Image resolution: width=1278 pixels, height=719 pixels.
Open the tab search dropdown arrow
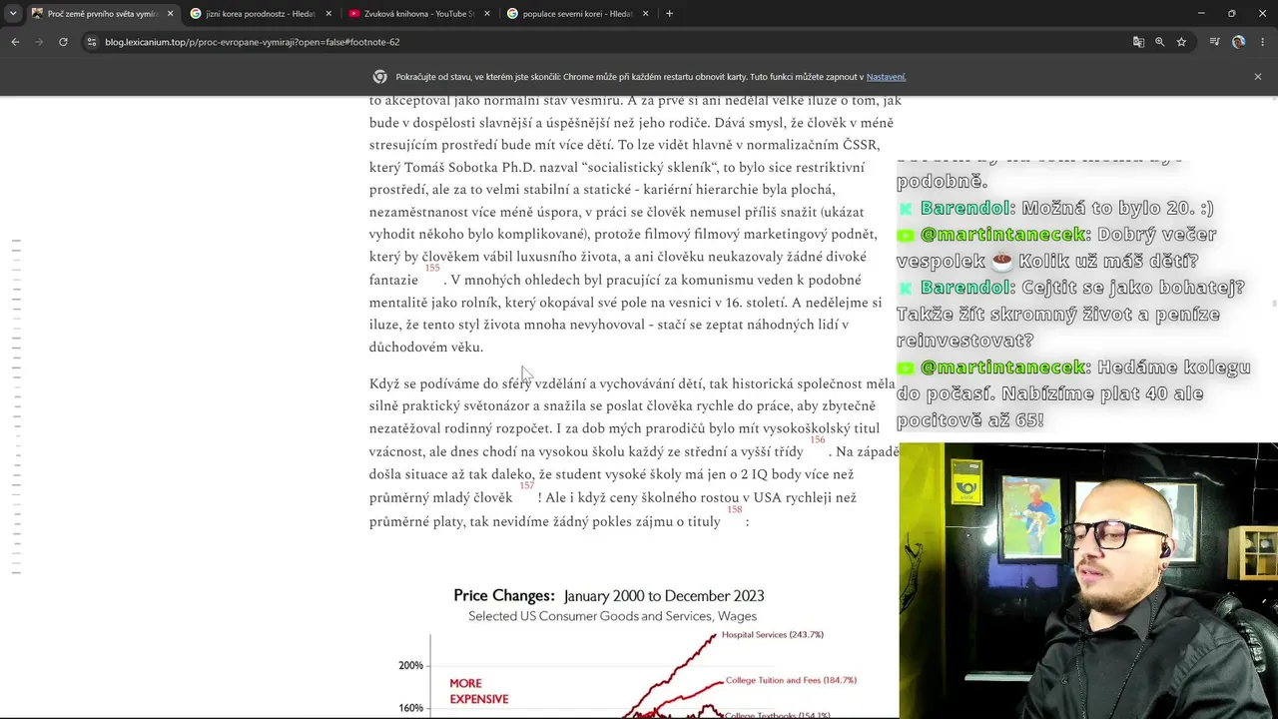(14, 14)
